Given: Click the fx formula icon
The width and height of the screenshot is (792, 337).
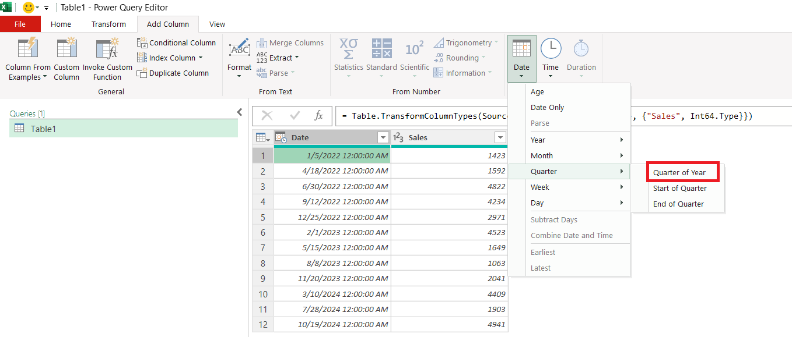Looking at the screenshot, I should (x=318, y=115).
